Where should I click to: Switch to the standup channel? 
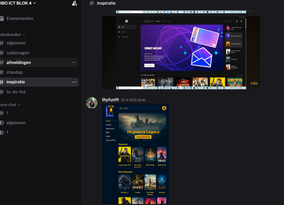[15, 72]
